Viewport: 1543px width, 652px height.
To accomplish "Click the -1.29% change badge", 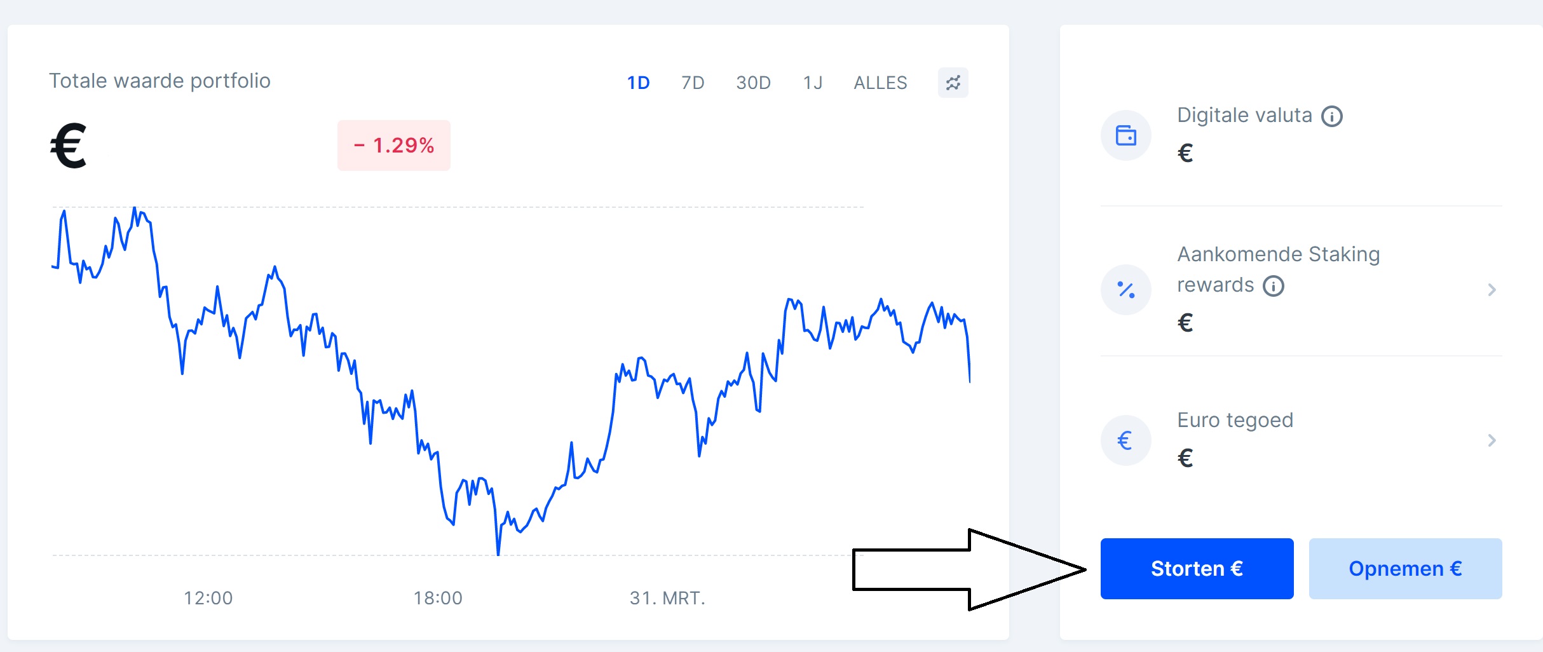I will click(x=394, y=146).
